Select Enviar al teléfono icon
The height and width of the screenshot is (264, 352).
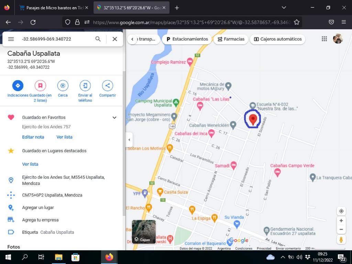(x=85, y=86)
